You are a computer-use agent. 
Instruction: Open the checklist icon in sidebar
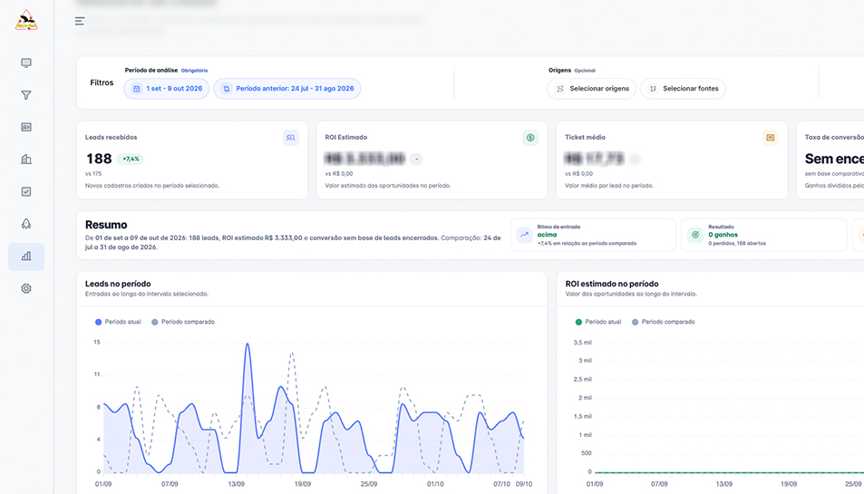[x=26, y=191]
